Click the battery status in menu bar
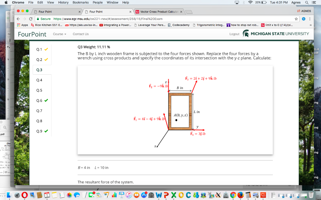Image resolution: width=321 pixels, height=200 pixels. [x=261, y=2]
